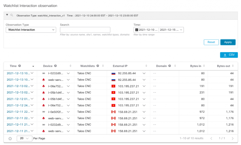The width and height of the screenshot is (241, 145).
Task: Click the Russian flag icon in first row
Action: pos(114,73)
